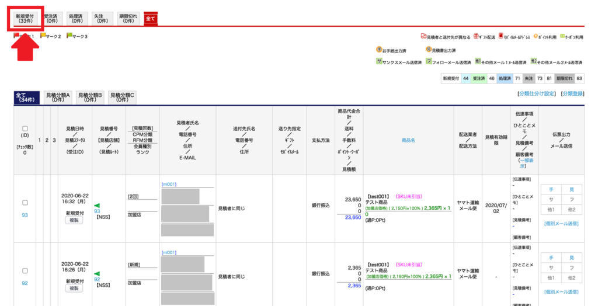Open the estimate ID link 92

[x=25, y=283]
